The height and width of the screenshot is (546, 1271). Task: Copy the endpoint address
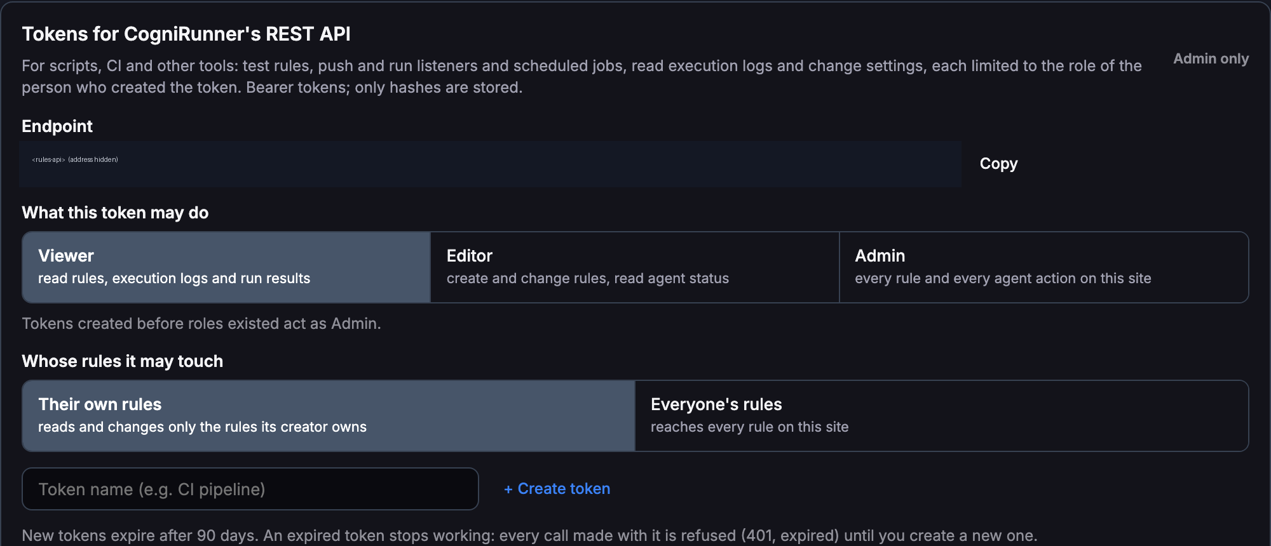coord(998,164)
